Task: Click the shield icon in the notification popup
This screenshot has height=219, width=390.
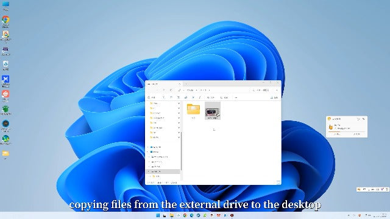Action: tap(329, 119)
